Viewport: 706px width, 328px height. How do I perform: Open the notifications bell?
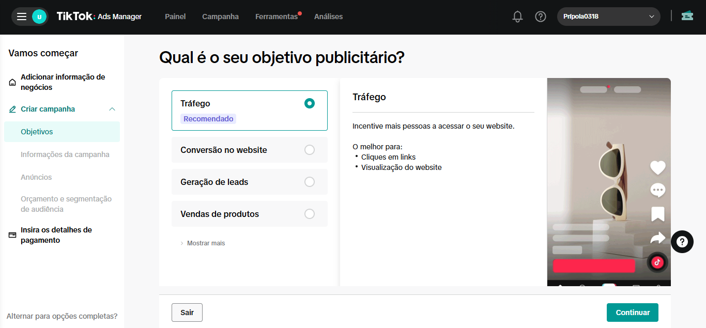point(517,17)
